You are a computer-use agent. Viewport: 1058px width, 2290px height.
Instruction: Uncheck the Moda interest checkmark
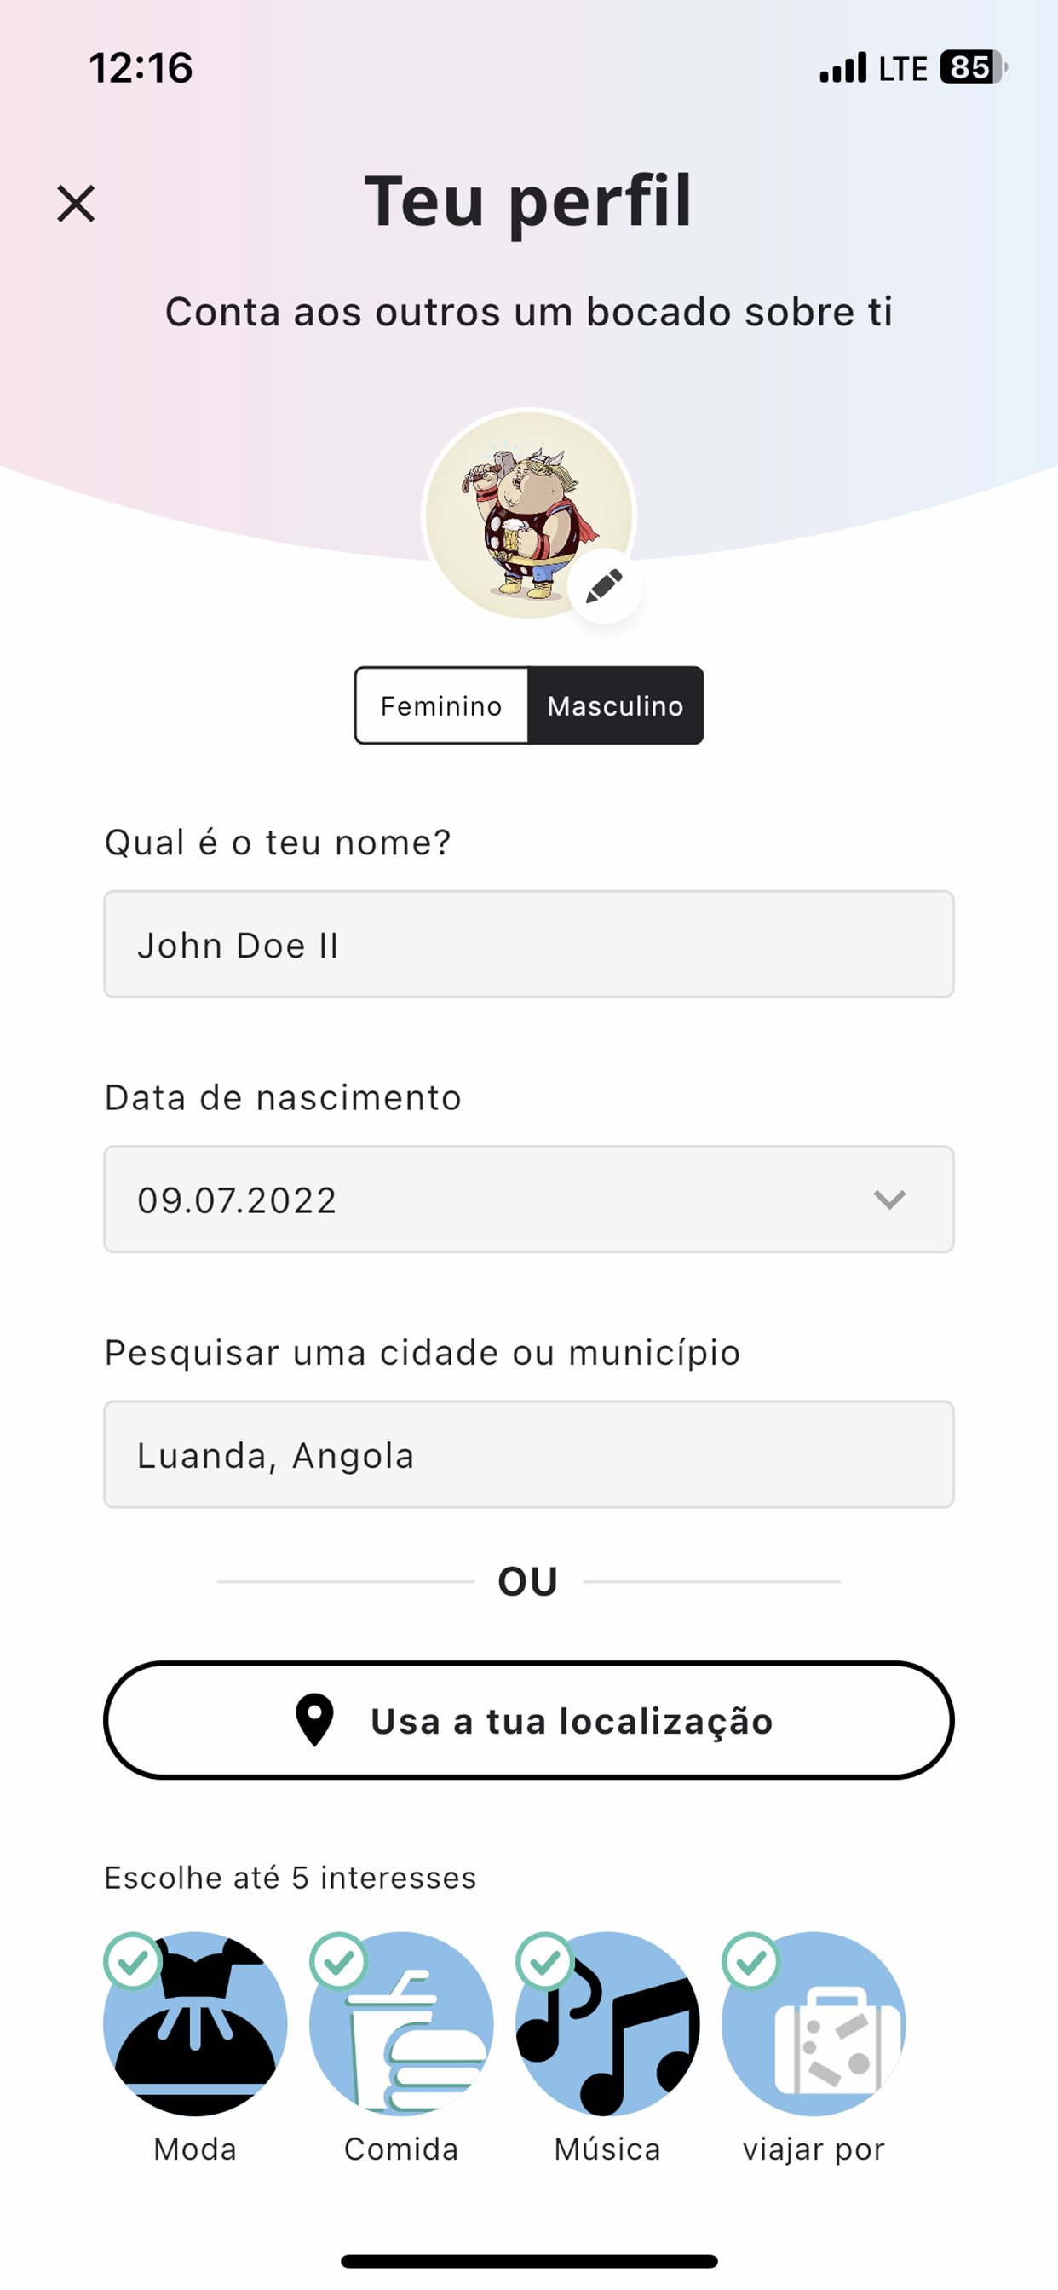(x=133, y=1961)
